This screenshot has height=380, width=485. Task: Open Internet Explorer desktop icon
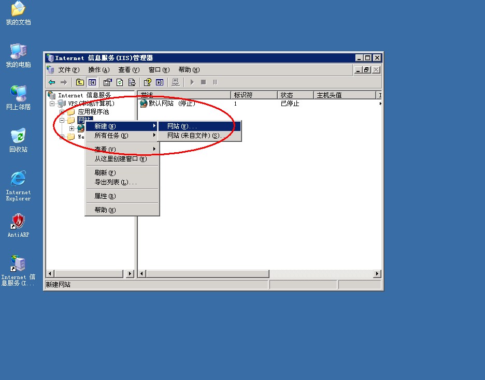(18, 185)
